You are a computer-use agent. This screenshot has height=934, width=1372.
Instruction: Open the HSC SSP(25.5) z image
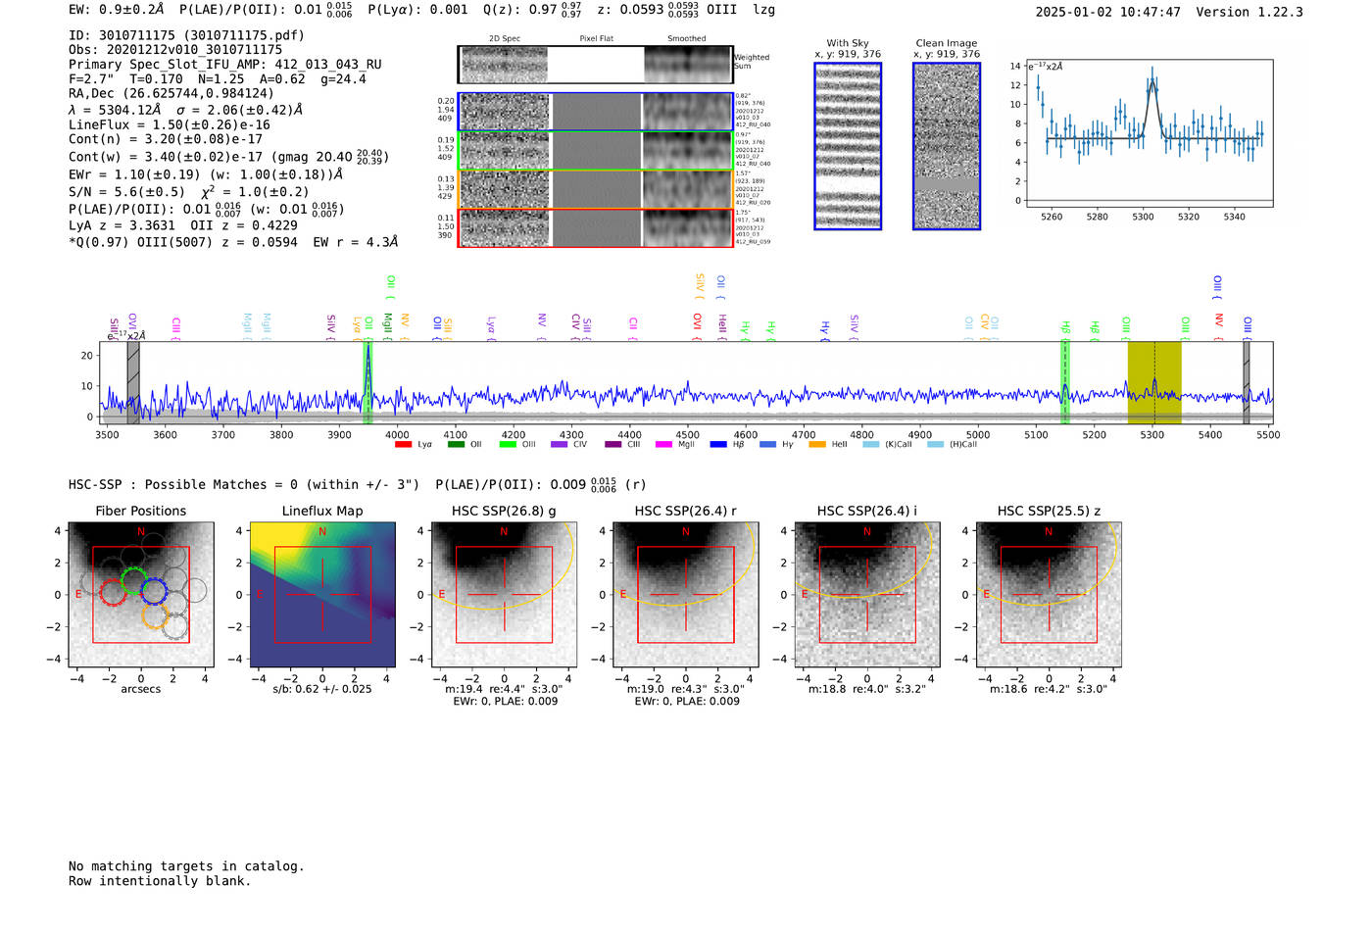coord(1049,595)
